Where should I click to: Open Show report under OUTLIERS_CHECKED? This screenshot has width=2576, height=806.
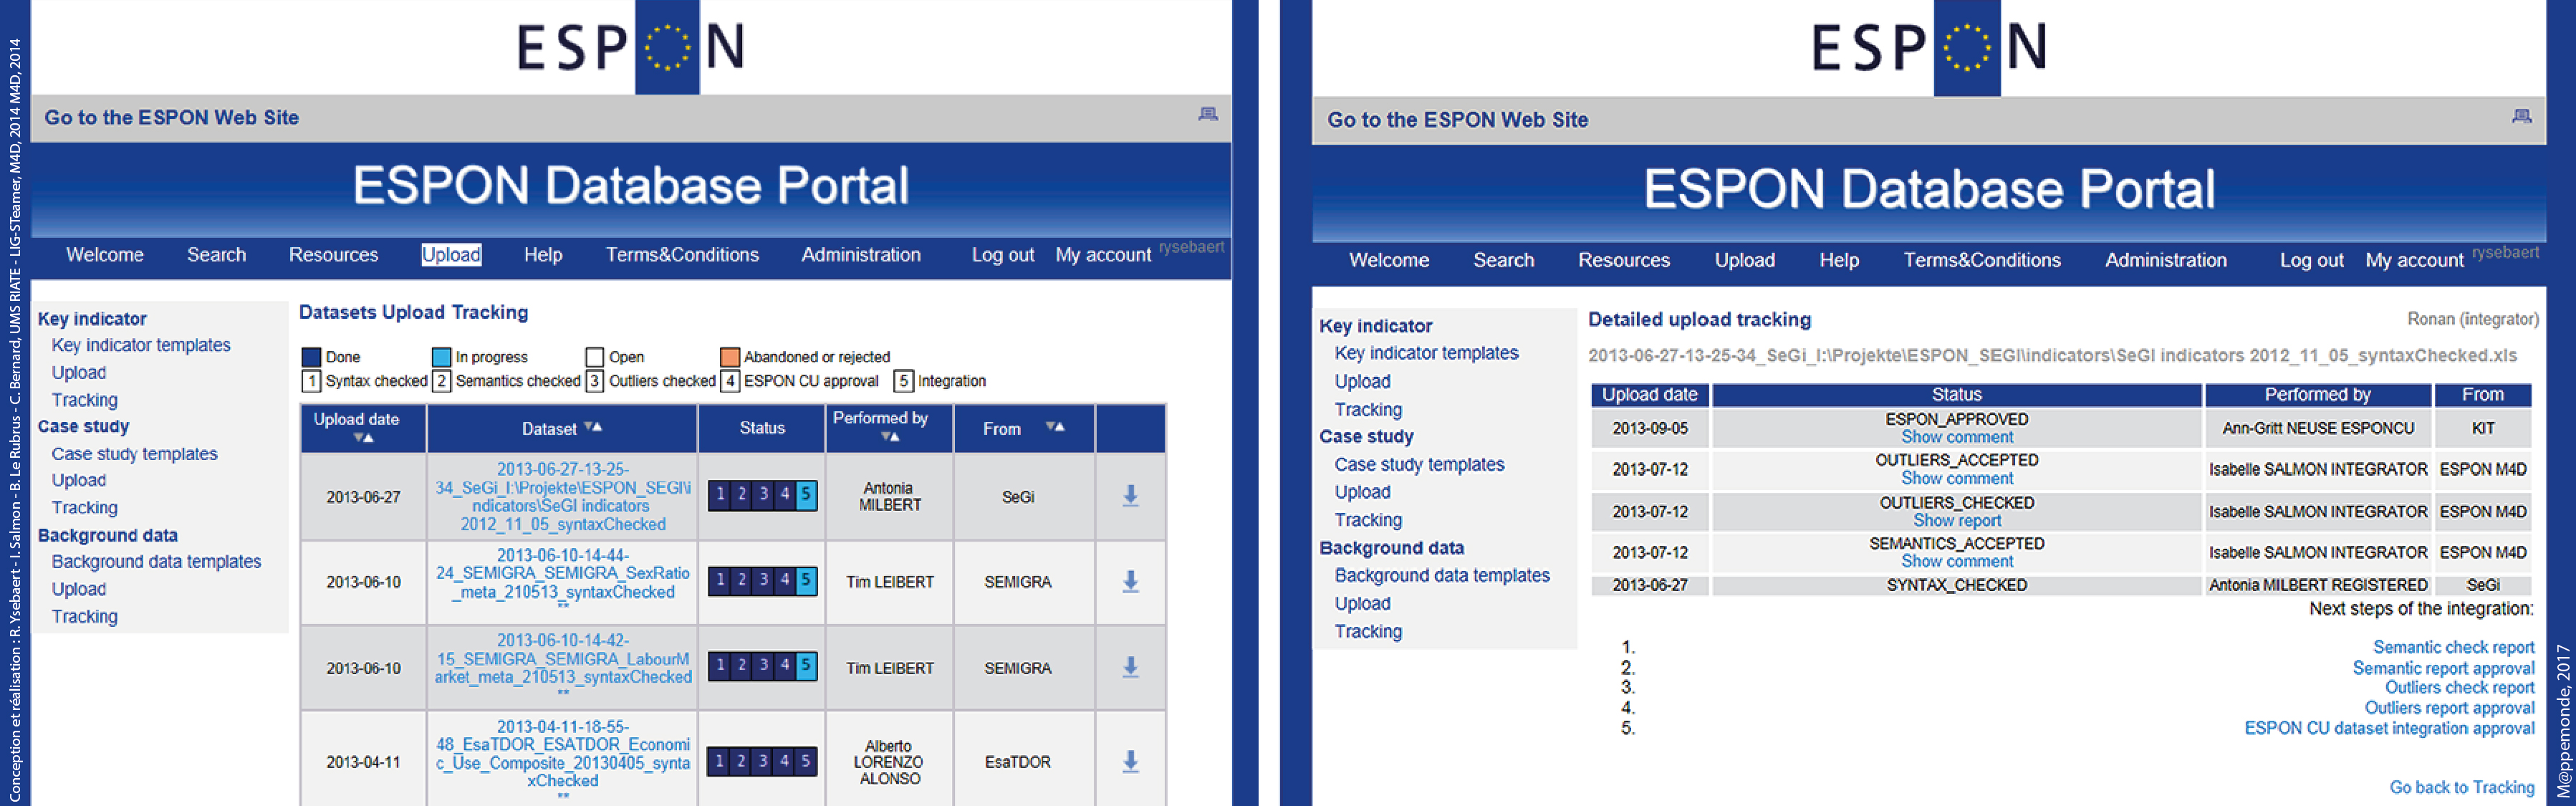click(x=1956, y=521)
